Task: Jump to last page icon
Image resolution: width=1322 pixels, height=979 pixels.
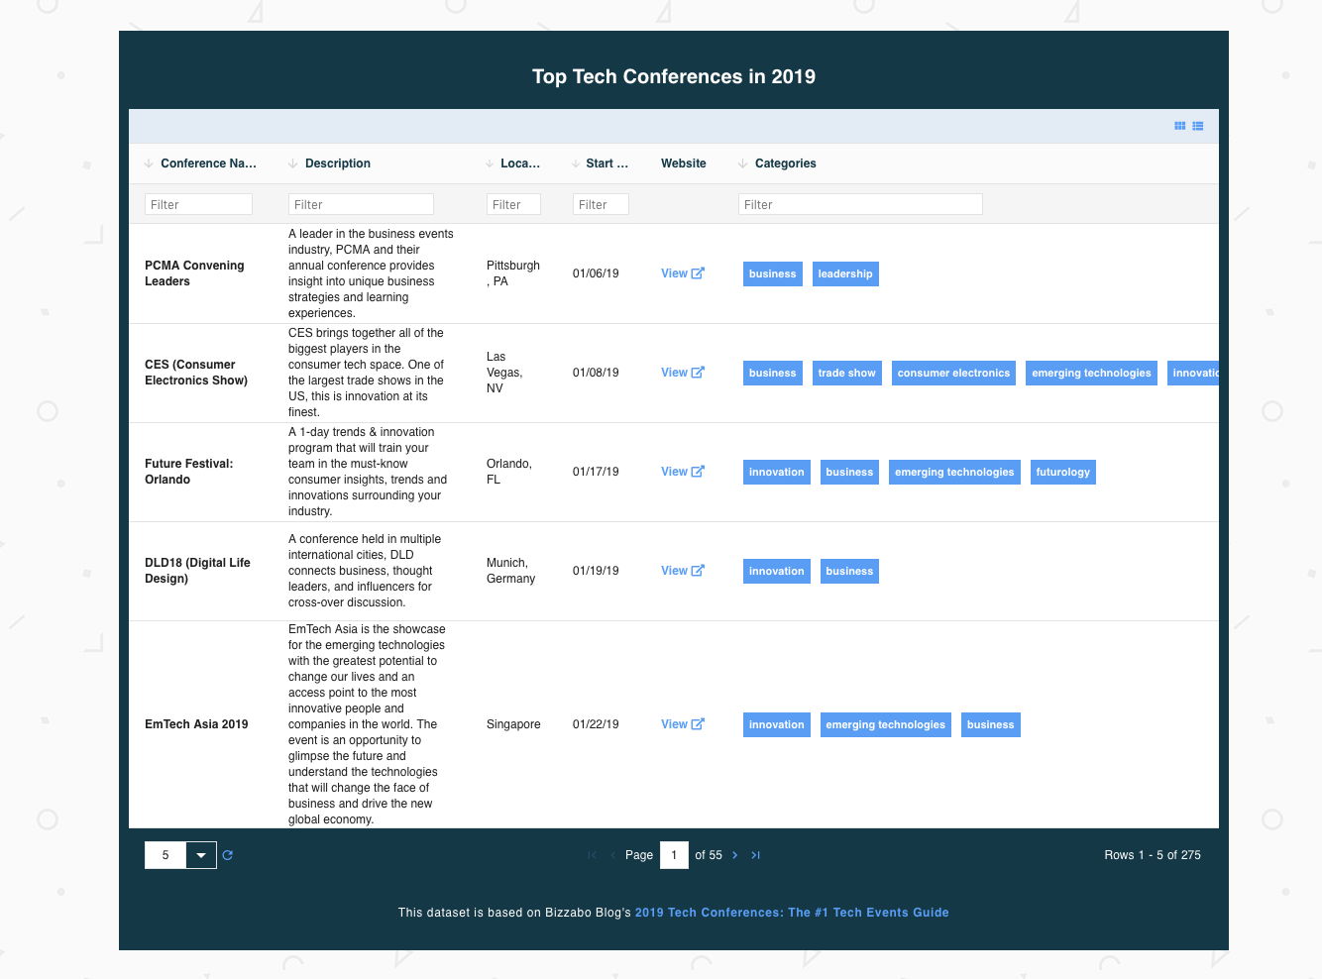Action: pyautogui.click(x=755, y=855)
